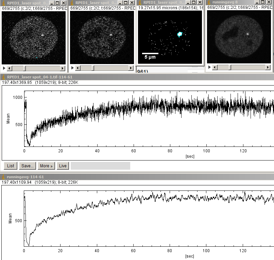This screenshot has width=274, height=260.
Task: Click the left scroll arrow in runningavg 8 window
Action: click(x=215, y=67)
